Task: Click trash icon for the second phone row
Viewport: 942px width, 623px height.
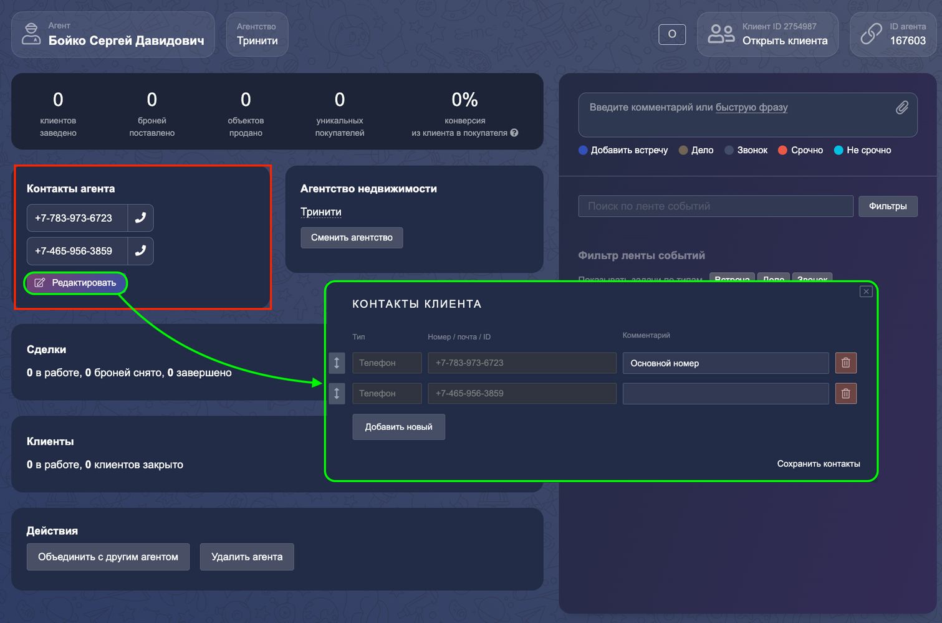Action: (845, 393)
